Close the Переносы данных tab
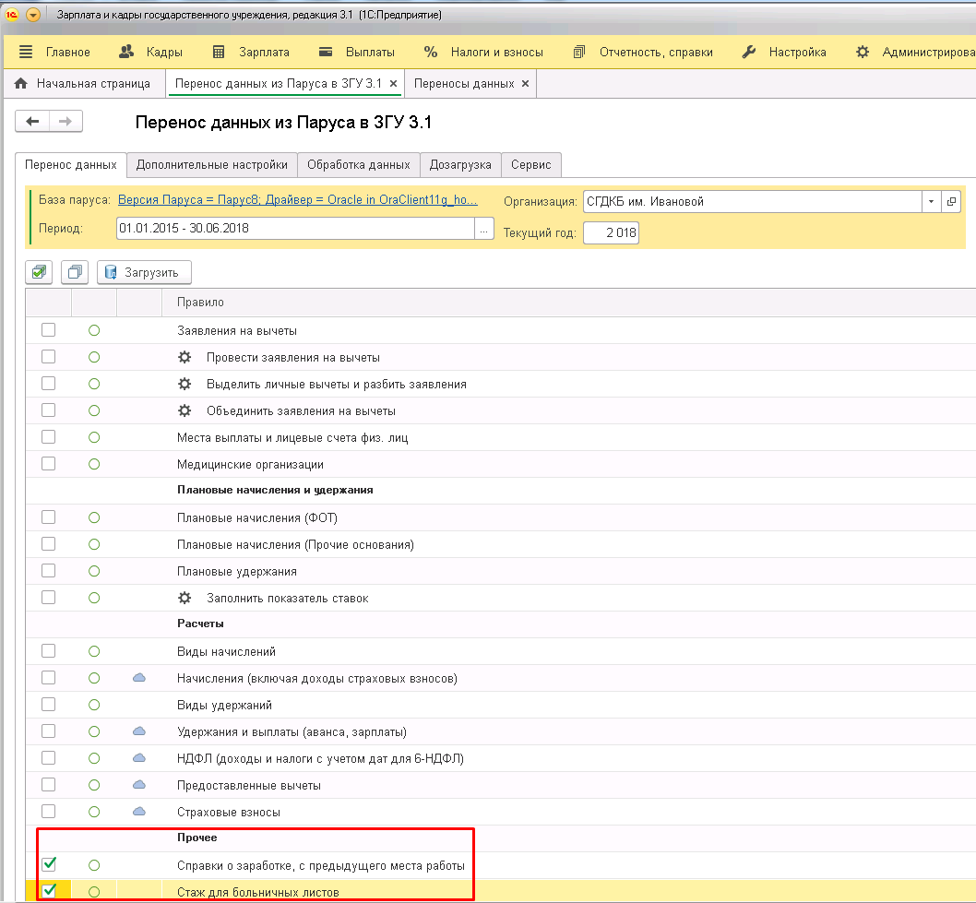This screenshot has width=976, height=903. [x=525, y=83]
